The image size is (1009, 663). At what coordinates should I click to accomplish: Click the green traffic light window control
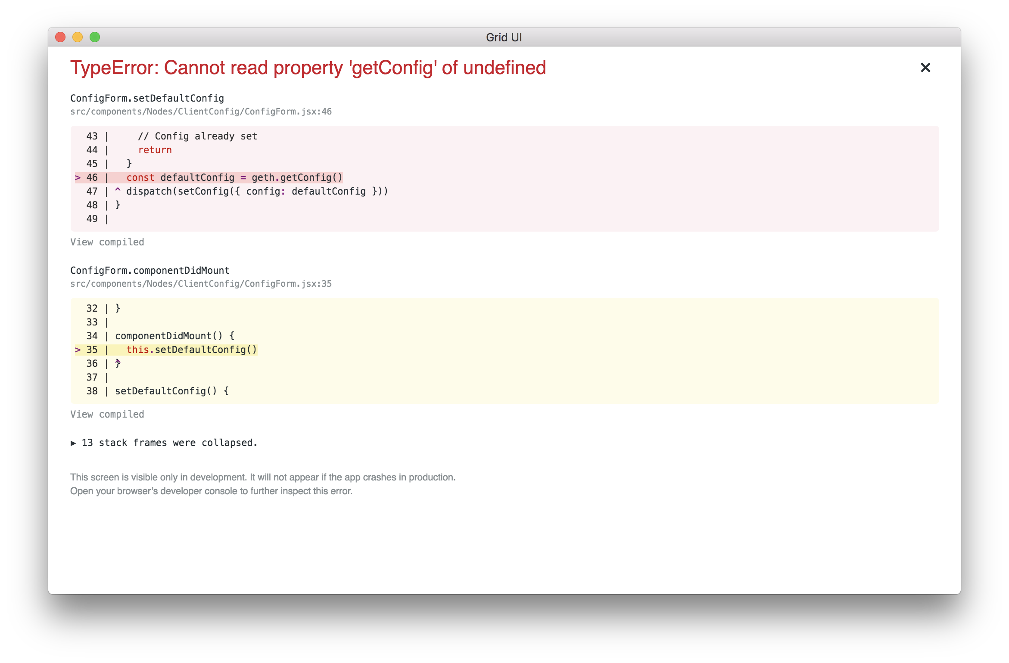[95, 37]
